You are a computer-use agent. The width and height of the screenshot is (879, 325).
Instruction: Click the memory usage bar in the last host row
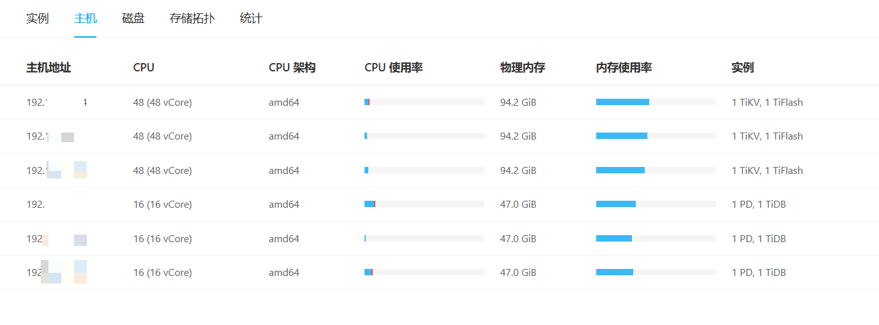pos(656,273)
